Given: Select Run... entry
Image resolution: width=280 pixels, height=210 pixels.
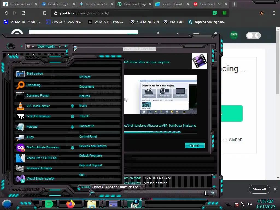Looking at the screenshot, I should [x=83, y=175].
